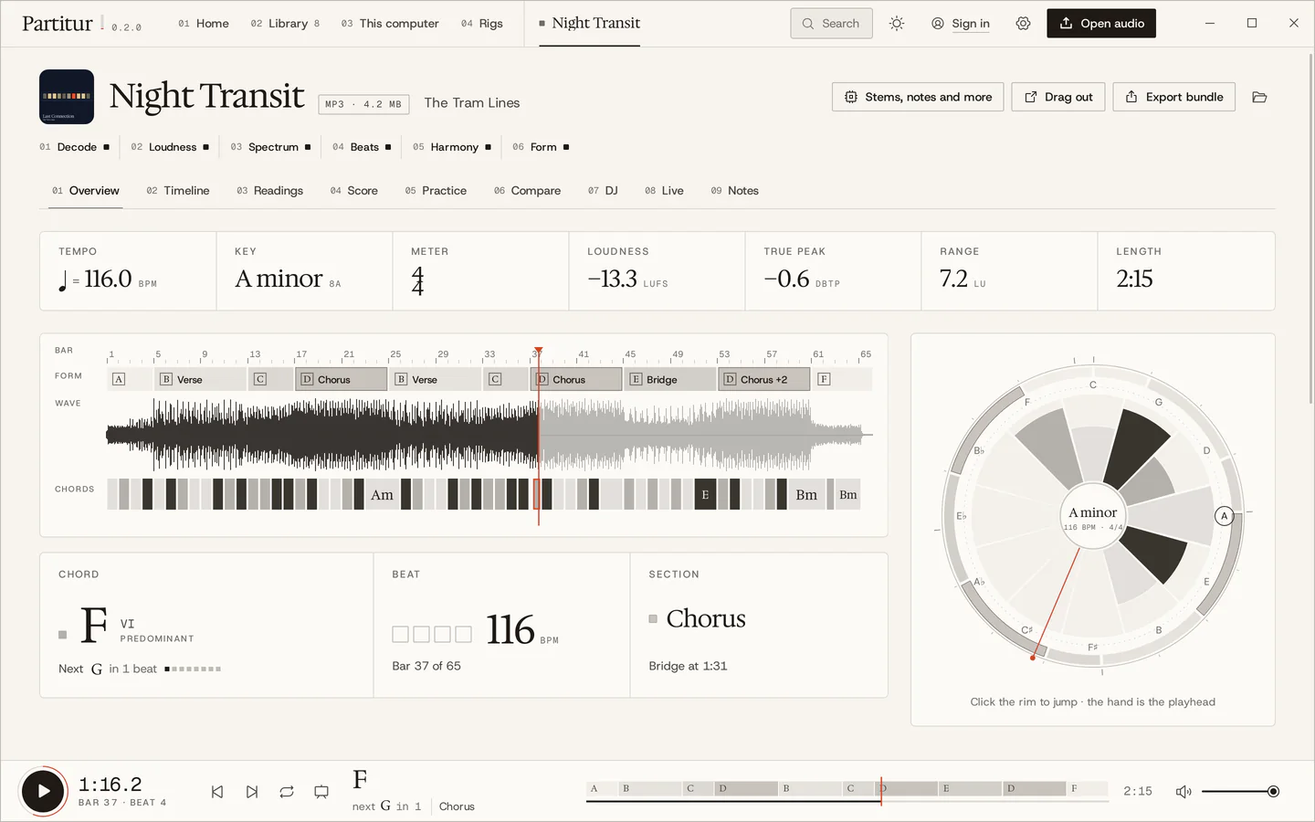Select section F at the end of form row

pyautogui.click(x=842, y=379)
